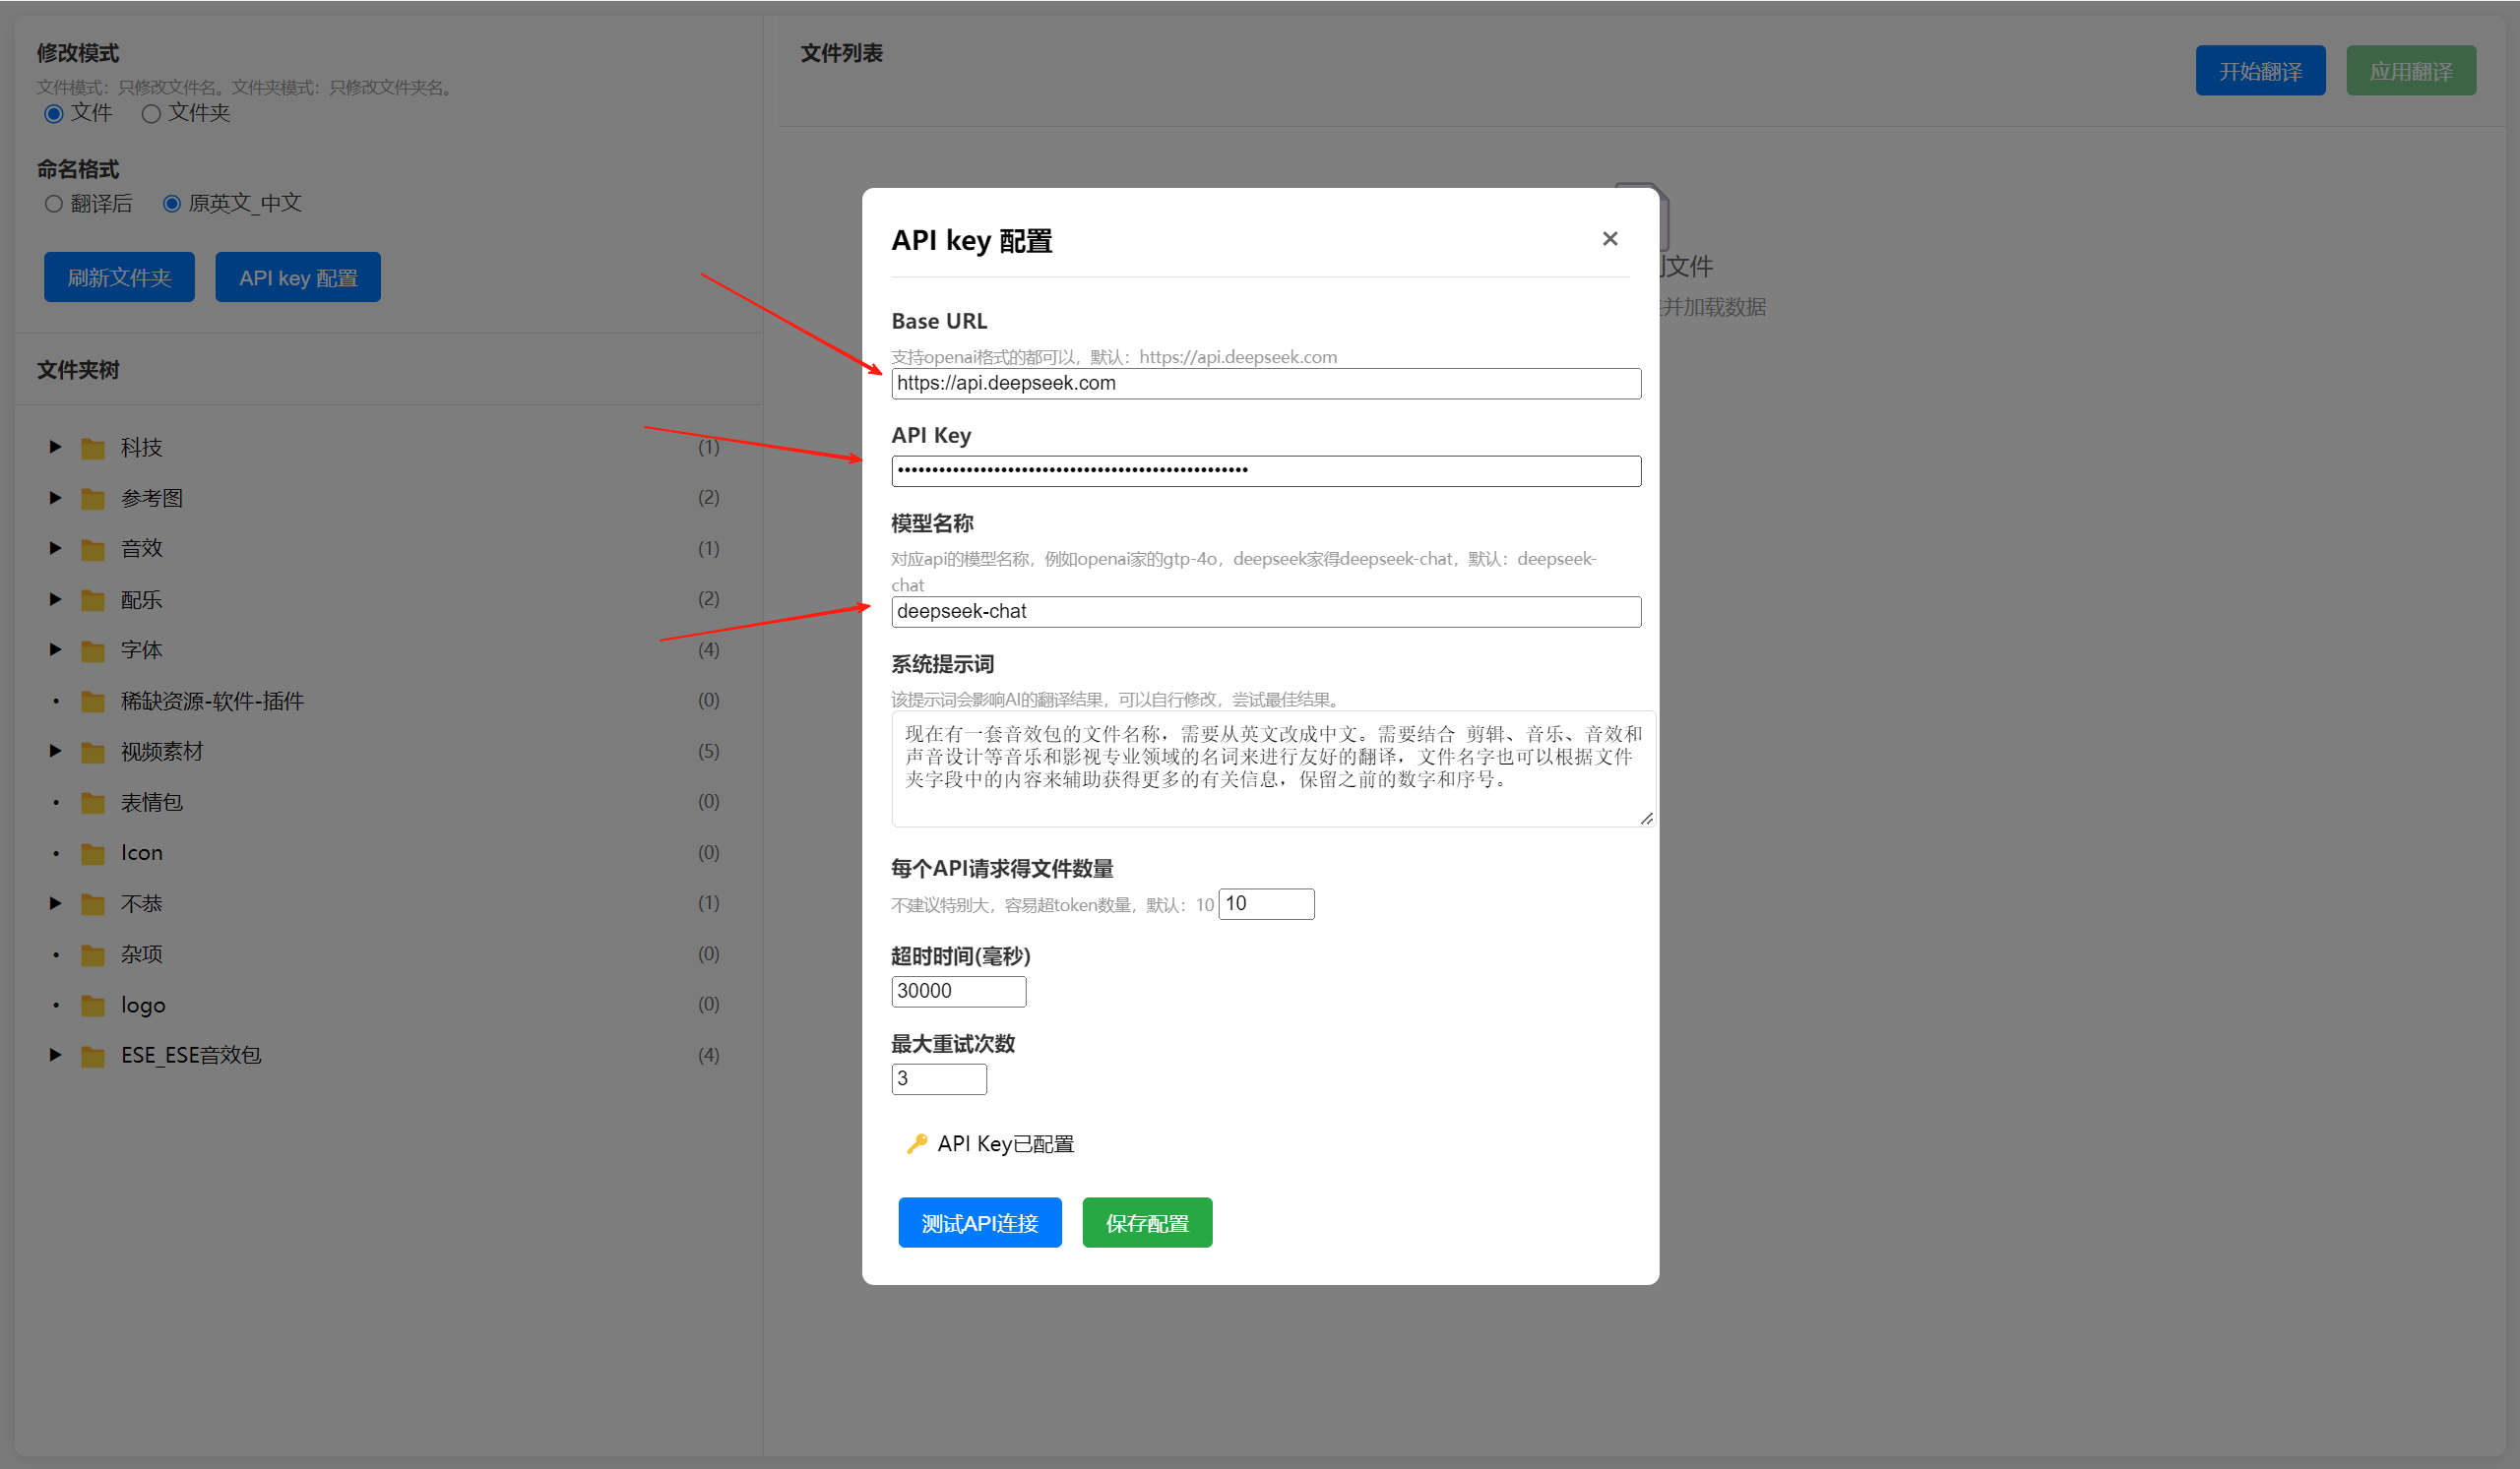This screenshot has width=2520, height=1469.
Task: Choose the 翻译后 naming format
Action: pos(54,204)
